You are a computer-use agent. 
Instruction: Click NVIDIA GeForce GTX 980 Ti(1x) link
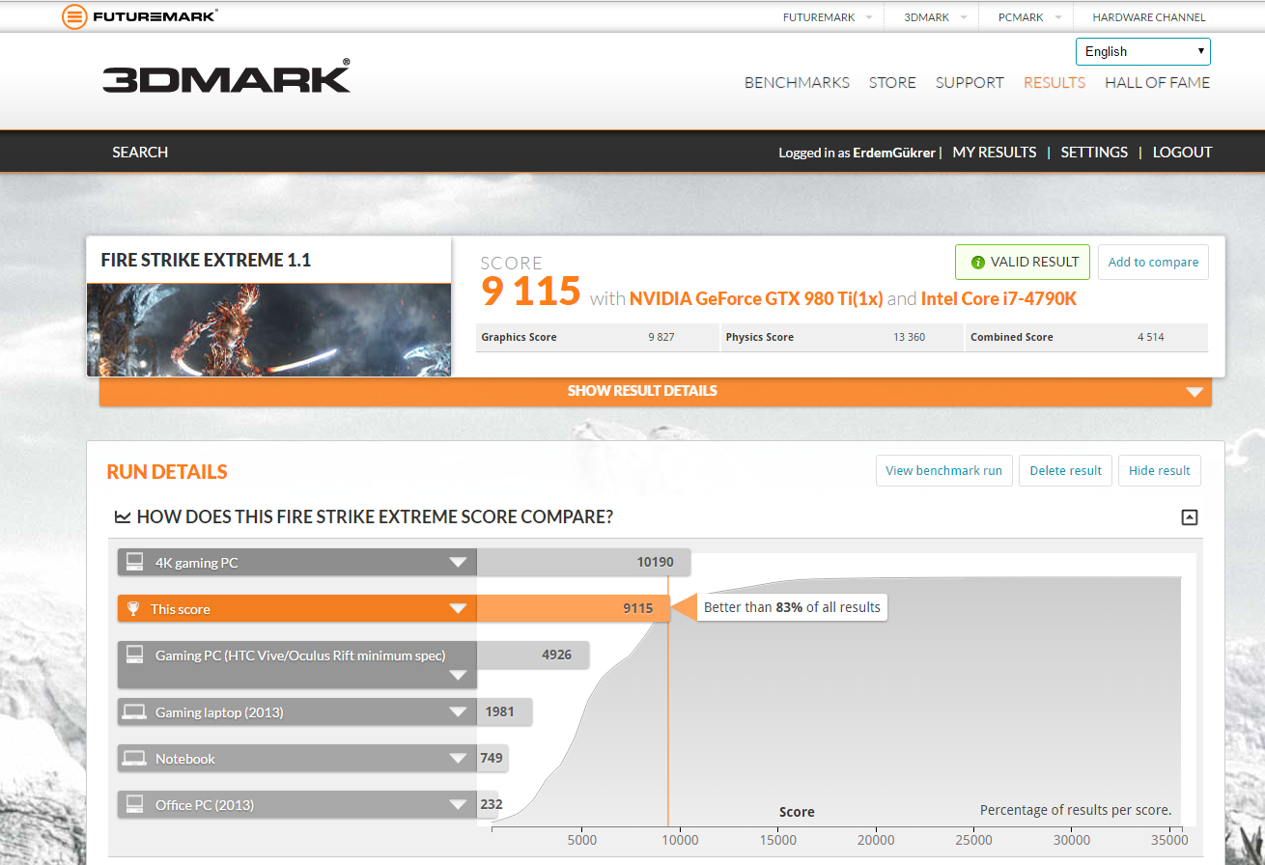point(756,299)
